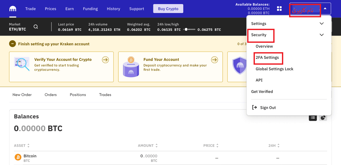Click weighted avg. 0.06202 BTC value

click(139, 30)
